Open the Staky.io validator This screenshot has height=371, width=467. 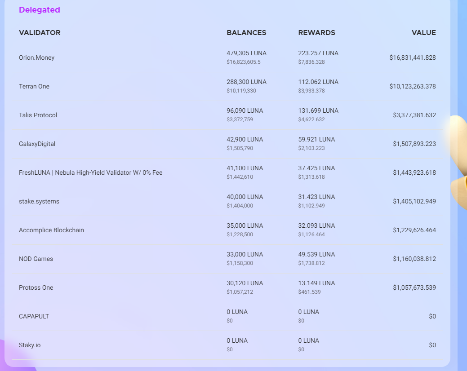(x=30, y=345)
